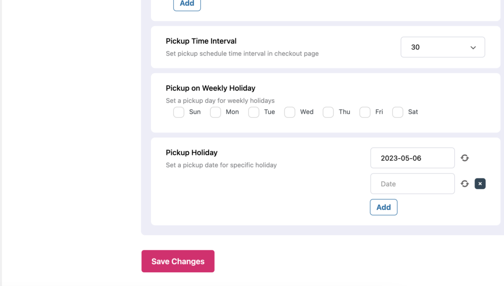The image size is (504, 286).
Task: Click the empty Date placeholder field
Action: point(412,184)
